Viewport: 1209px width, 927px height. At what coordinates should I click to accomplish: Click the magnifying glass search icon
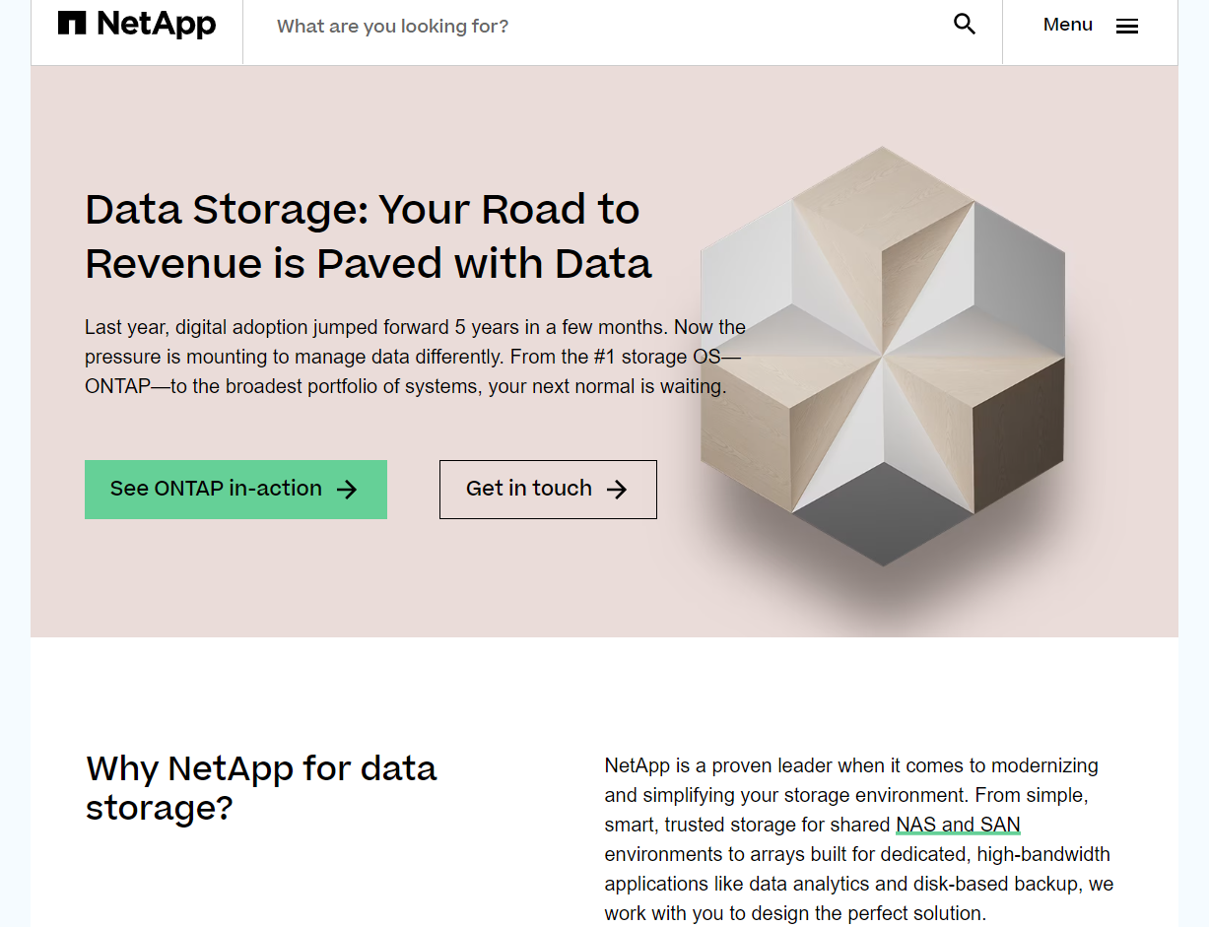(x=965, y=25)
